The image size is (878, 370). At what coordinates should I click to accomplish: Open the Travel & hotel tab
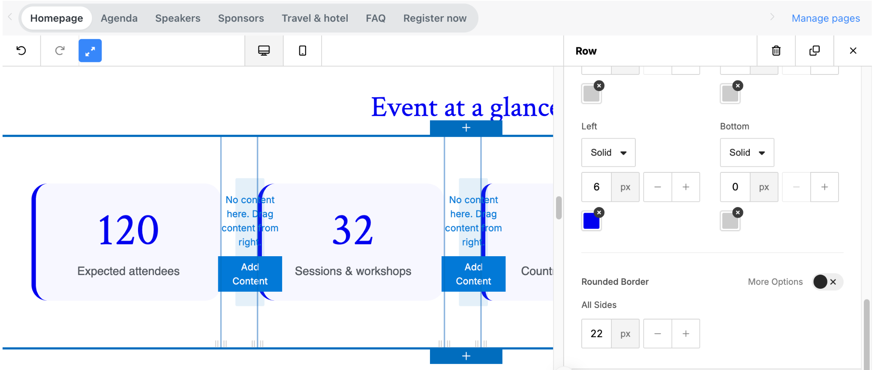[315, 18]
